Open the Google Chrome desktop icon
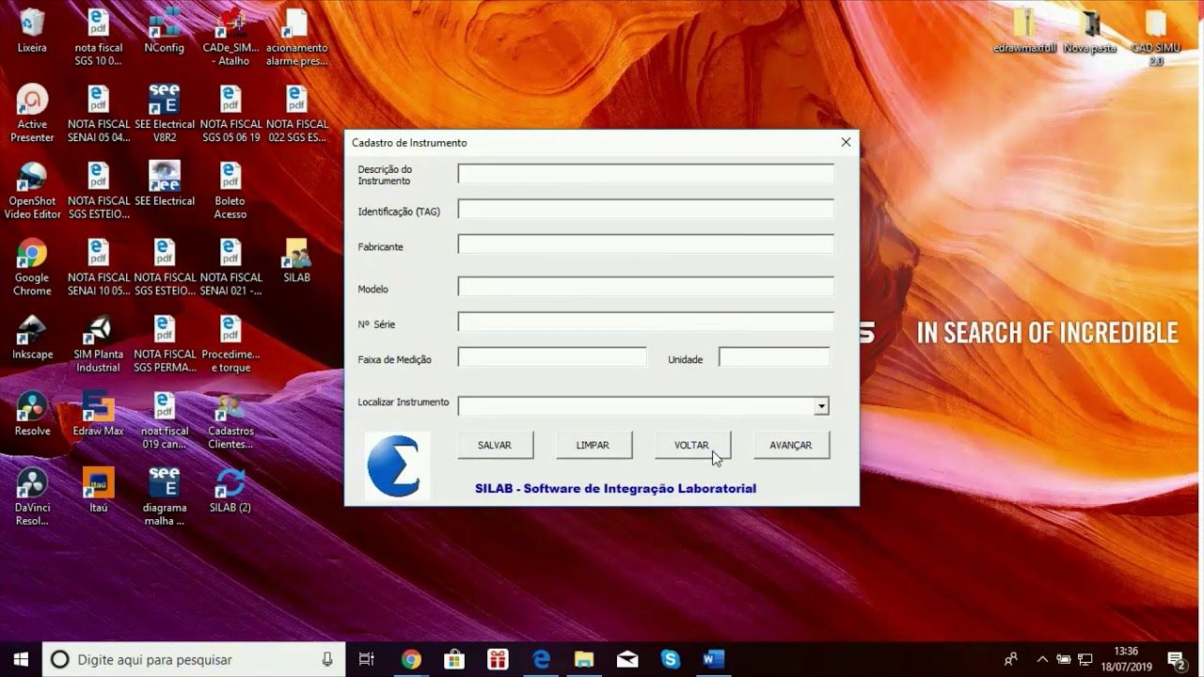The height and width of the screenshot is (677, 1204). click(x=32, y=267)
